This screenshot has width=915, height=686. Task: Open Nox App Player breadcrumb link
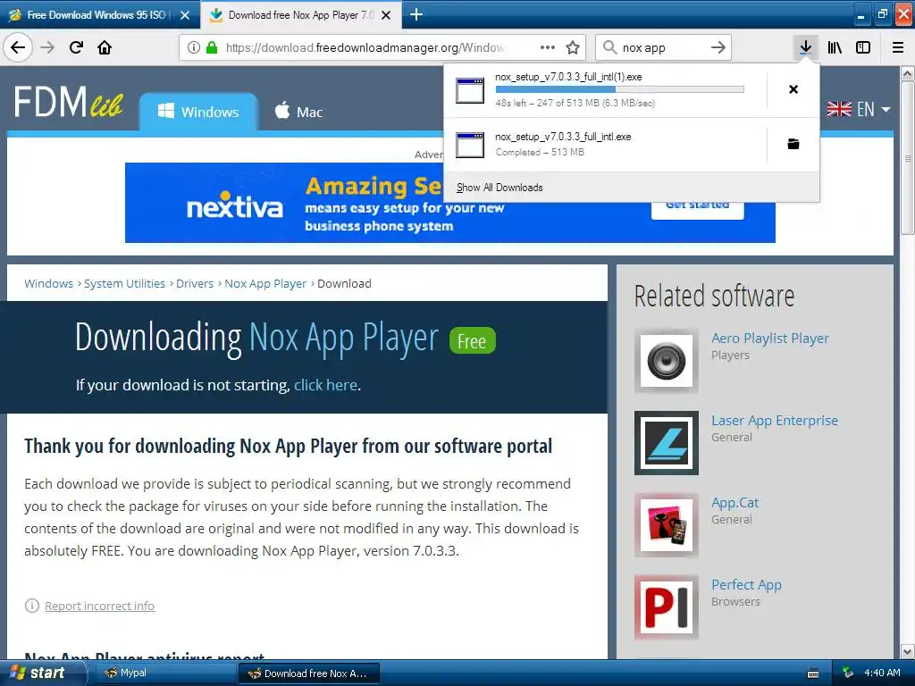(x=265, y=283)
